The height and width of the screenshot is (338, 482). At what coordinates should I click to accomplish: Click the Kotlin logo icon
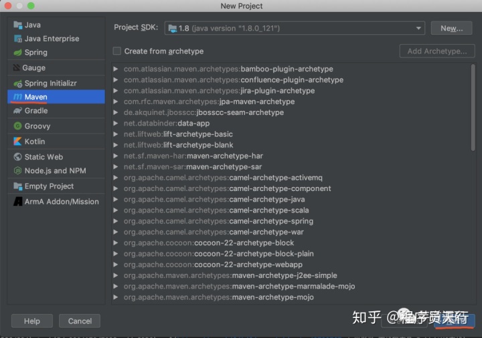18,142
